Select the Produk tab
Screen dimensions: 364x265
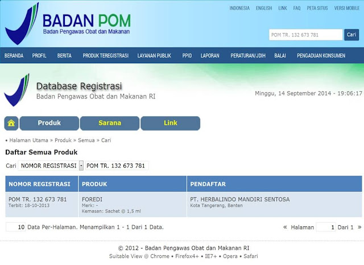click(49, 123)
